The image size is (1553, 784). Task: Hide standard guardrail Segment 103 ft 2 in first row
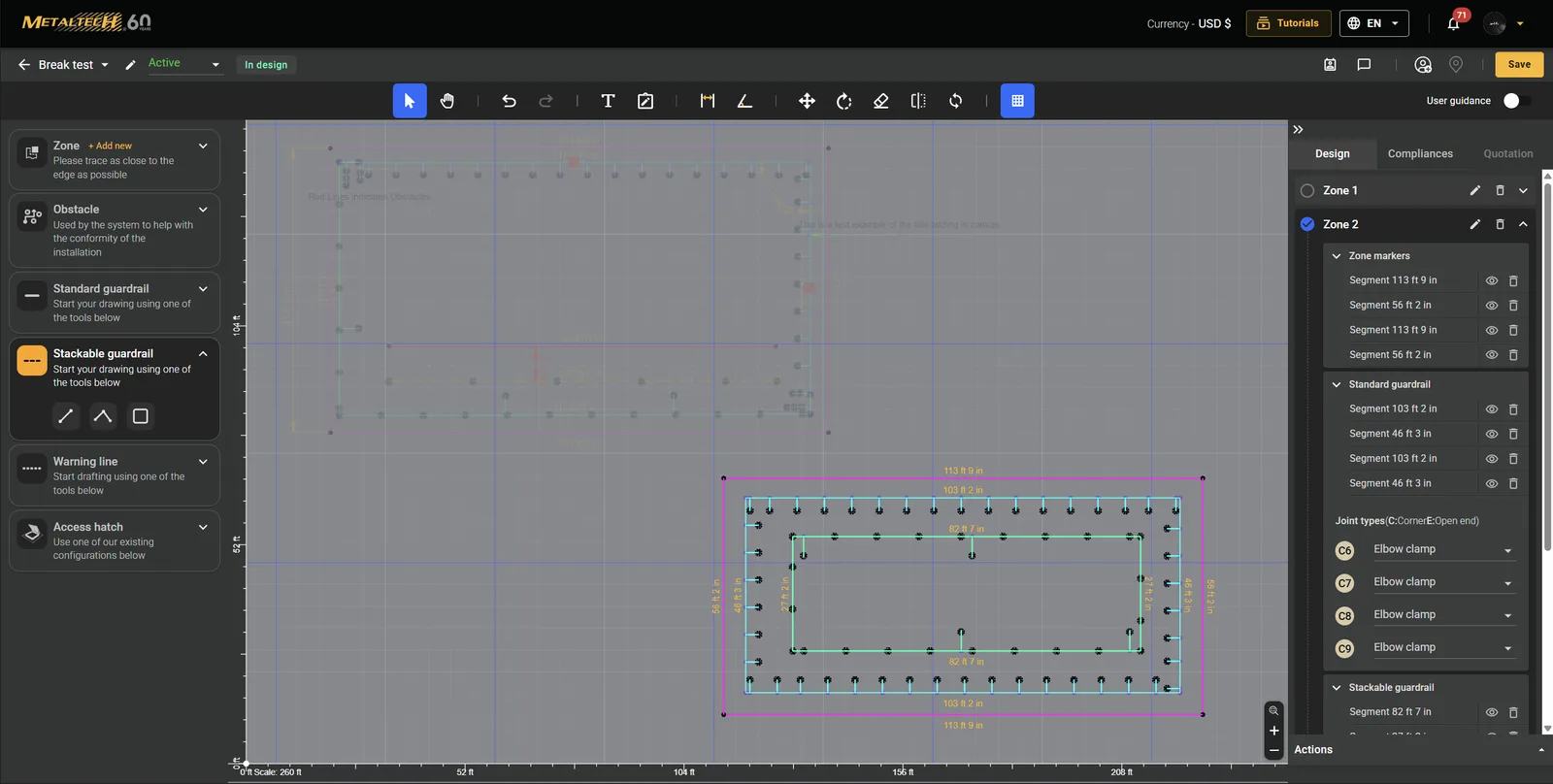pyautogui.click(x=1492, y=409)
